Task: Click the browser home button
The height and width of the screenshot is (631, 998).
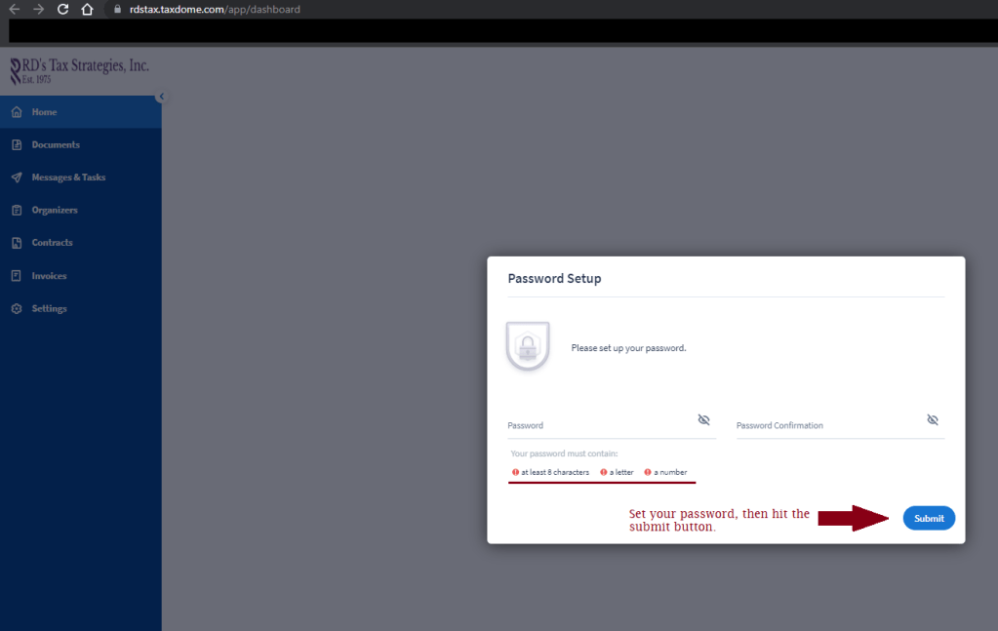Action: pyautogui.click(x=87, y=10)
